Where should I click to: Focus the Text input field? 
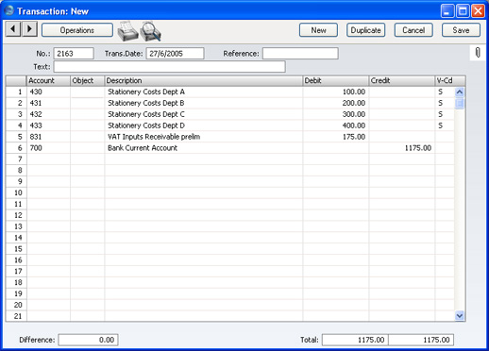click(x=170, y=67)
